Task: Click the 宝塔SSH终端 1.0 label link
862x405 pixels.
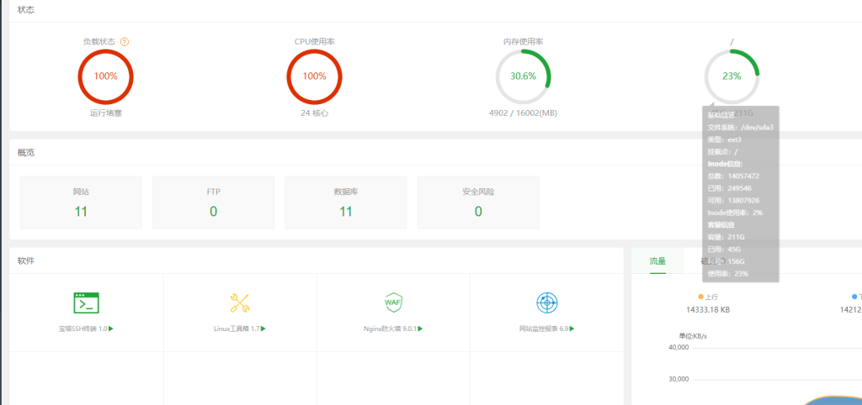Action: pos(77,329)
